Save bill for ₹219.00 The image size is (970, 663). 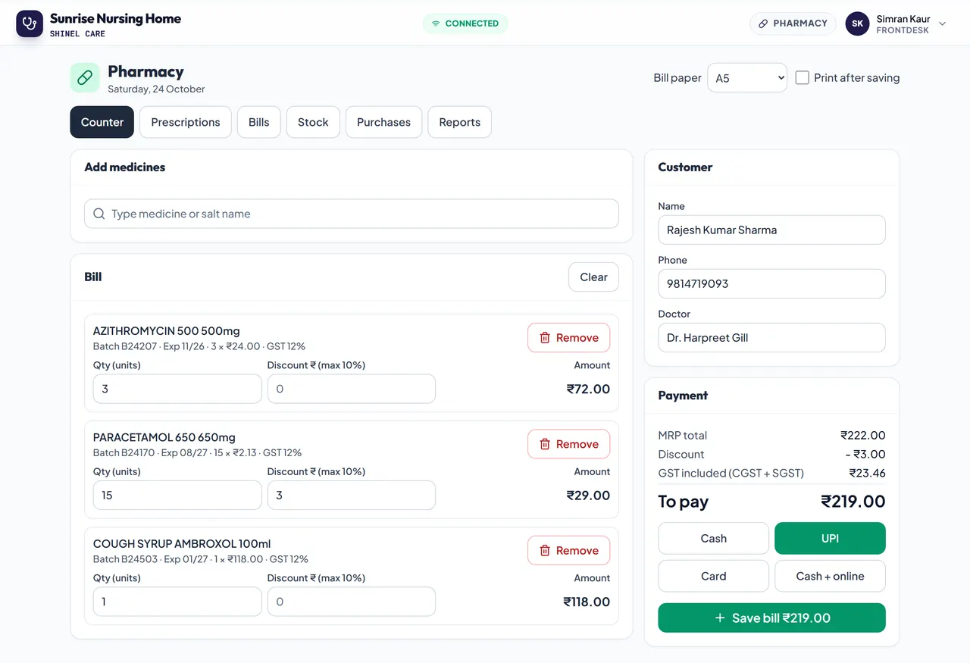tap(771, 618)
